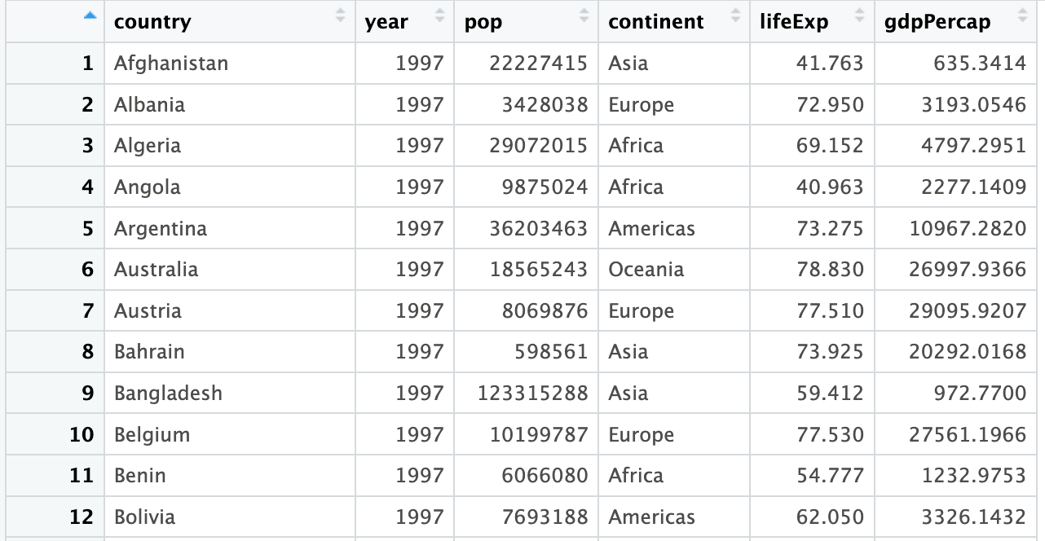Select Belgium's life expectancy value 77.530
The image size is (1045, 541).
[830, 435]
